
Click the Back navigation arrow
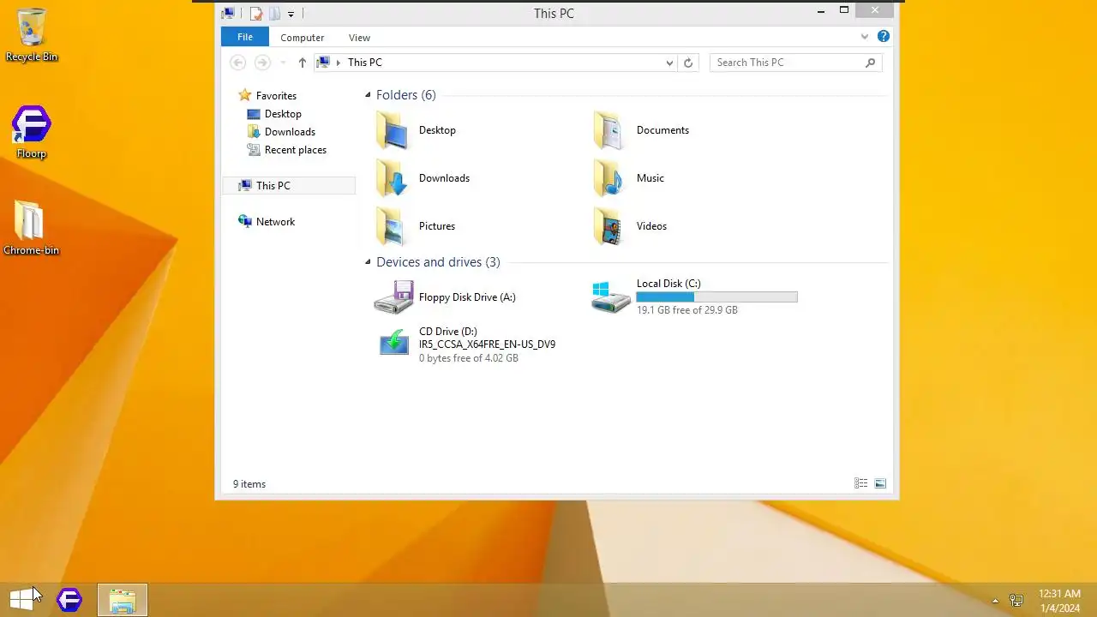238,63
